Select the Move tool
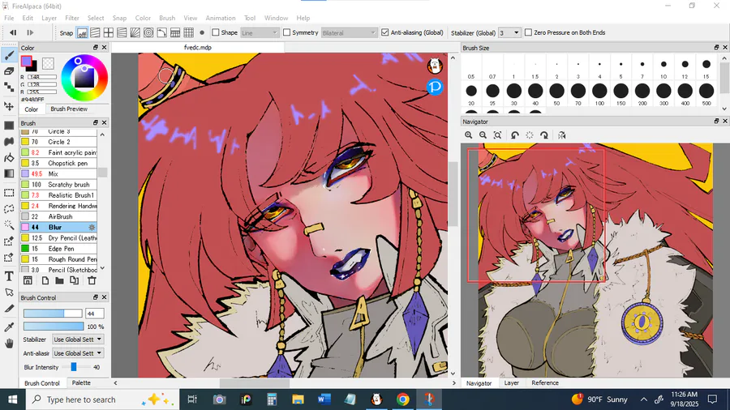Image resolution: width=730 pixels, height=410 pixels. tap(9, 106)
